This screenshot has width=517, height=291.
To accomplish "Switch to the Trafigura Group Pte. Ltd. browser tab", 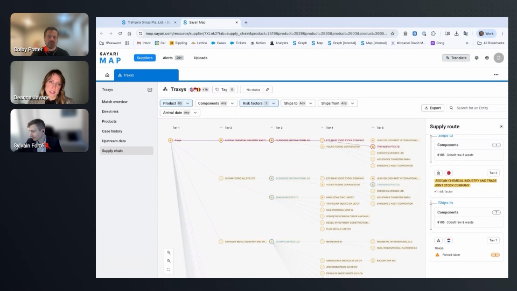I will coord(149,23).
